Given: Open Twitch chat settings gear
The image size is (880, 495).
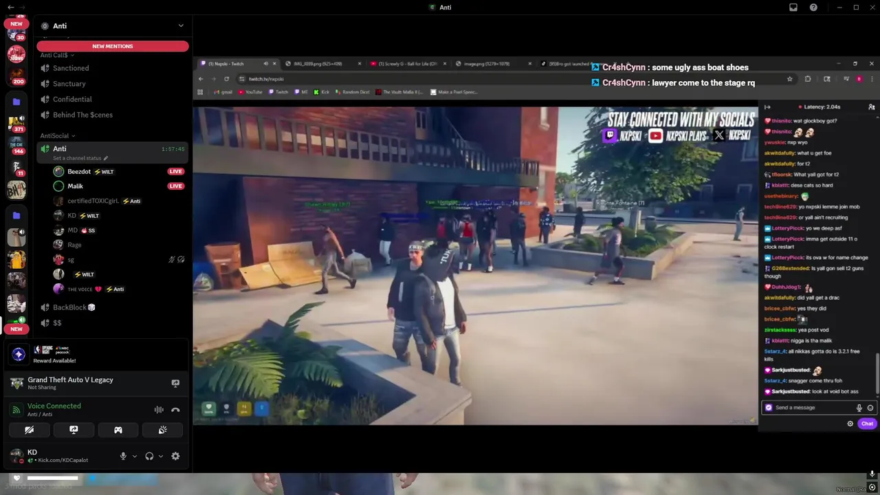Looking at the screenshot, I should coord(850,423).
